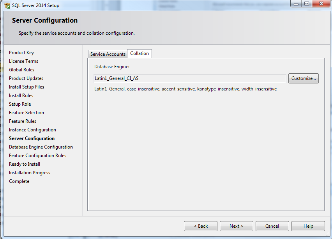Maximize the setup window

(307, 4)
